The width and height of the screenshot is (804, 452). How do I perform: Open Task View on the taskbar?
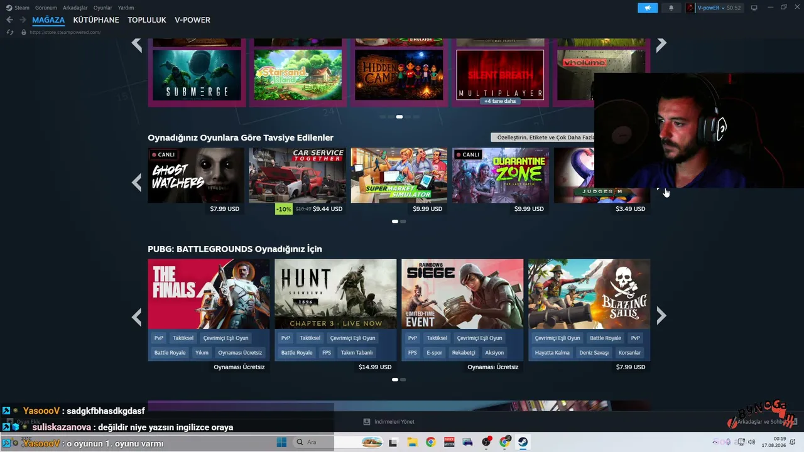pyautogui.click(x=393, y=442)
